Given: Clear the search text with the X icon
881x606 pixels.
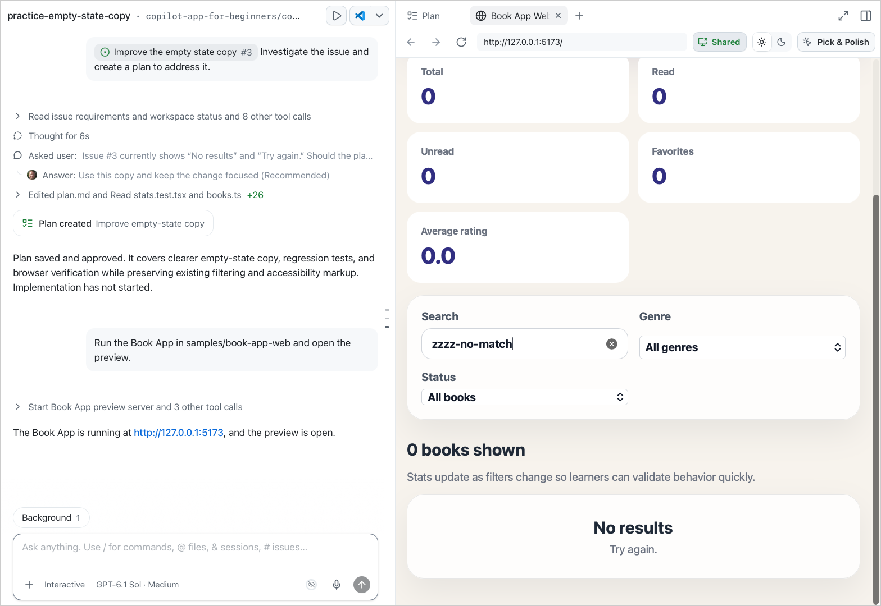Looking at the screenshot, I should (612, 344).
